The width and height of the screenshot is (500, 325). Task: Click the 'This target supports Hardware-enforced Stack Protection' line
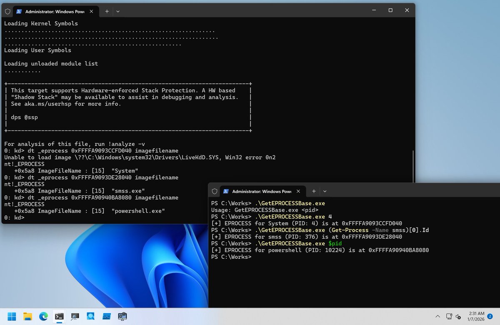pos(123,90)
